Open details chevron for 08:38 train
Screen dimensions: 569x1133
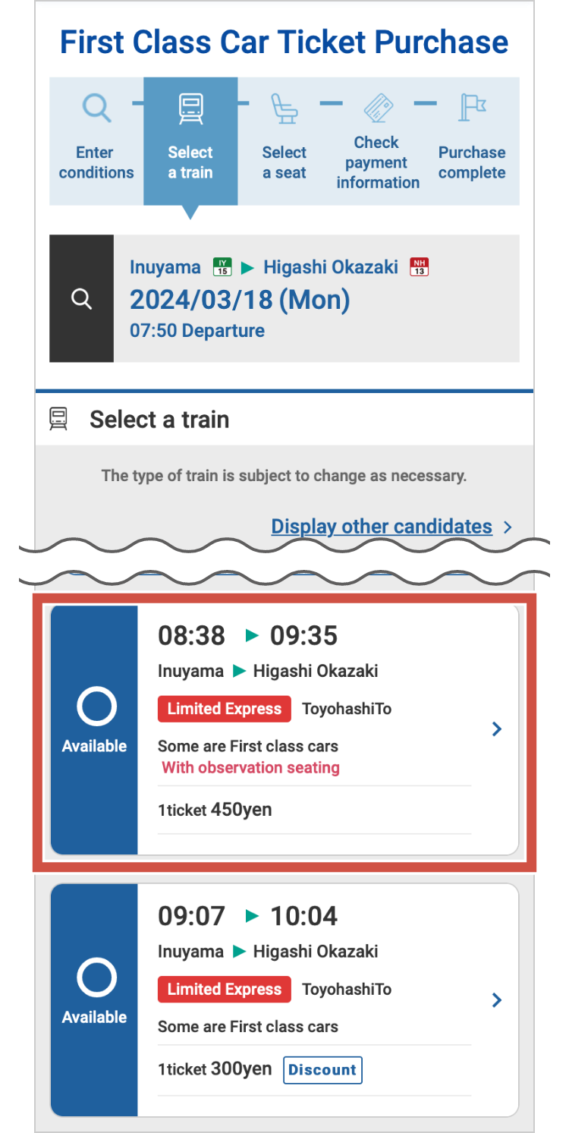(497, 729)
